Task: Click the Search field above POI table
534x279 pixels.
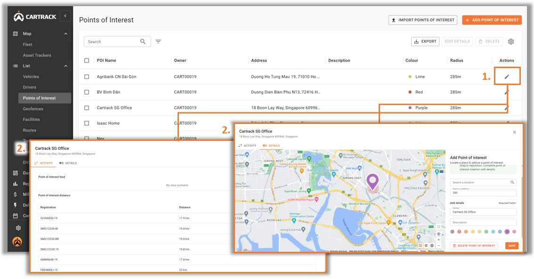Action: (117, 41)
